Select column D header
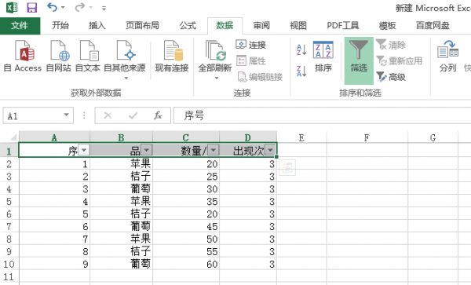Screen dimensions: 471x285 [x=248, y=137]
